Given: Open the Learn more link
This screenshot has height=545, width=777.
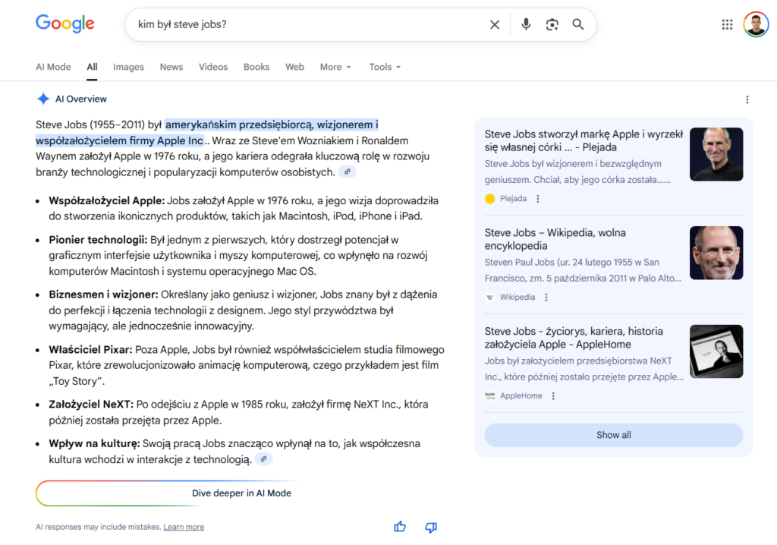Looking at the screenshot, I should coord(184,527).
